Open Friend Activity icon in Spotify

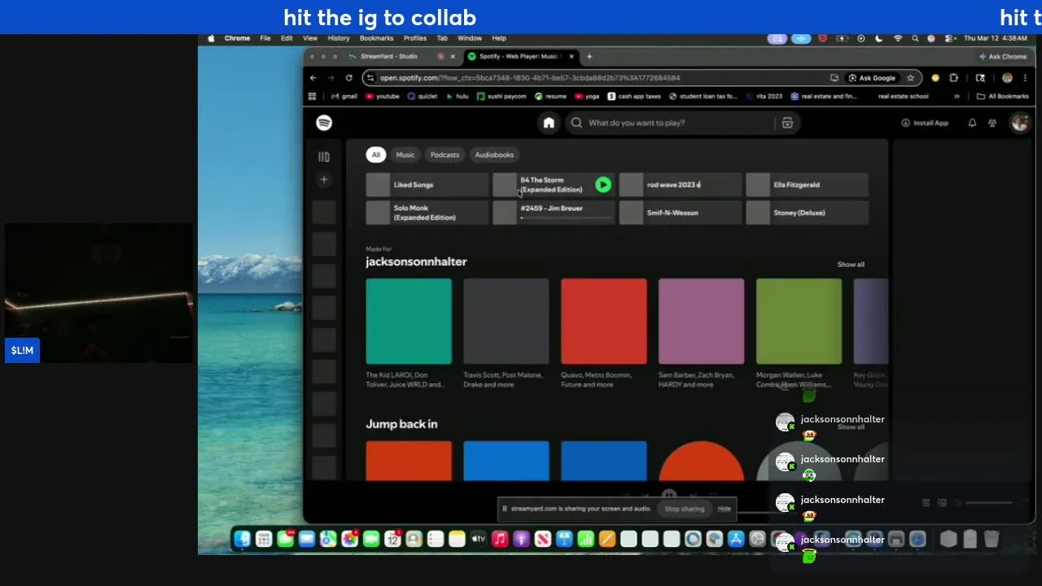(x=992, y=123)
